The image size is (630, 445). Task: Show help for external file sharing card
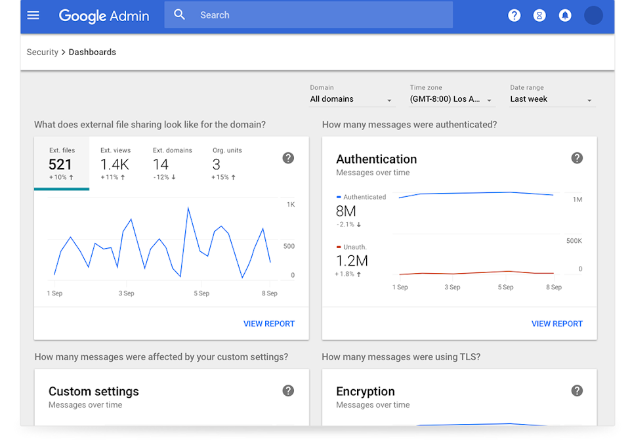click(288, 158)
